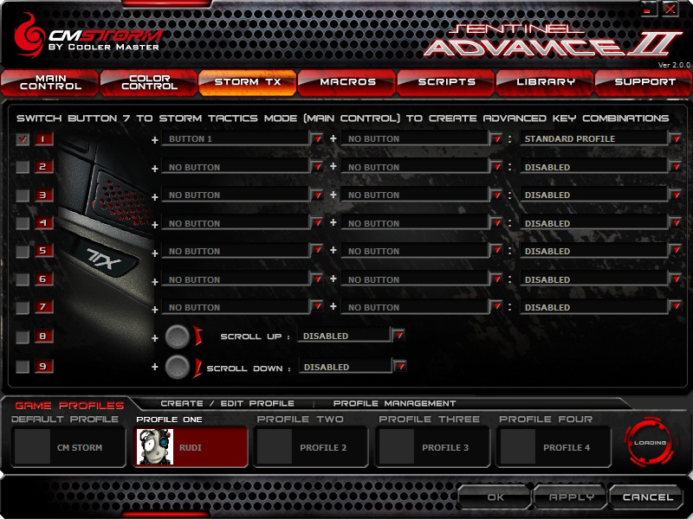Open row 1 second No Button dropdown
693x519 pixels.
[496, 138]
